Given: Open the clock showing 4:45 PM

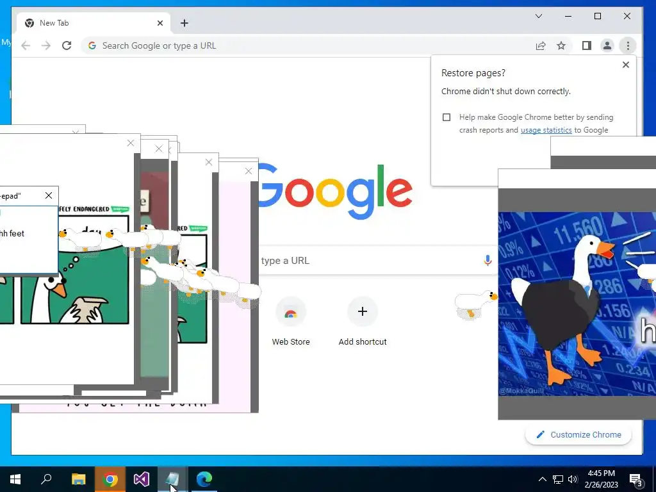Looking at the screenshot, I should 601,479.
